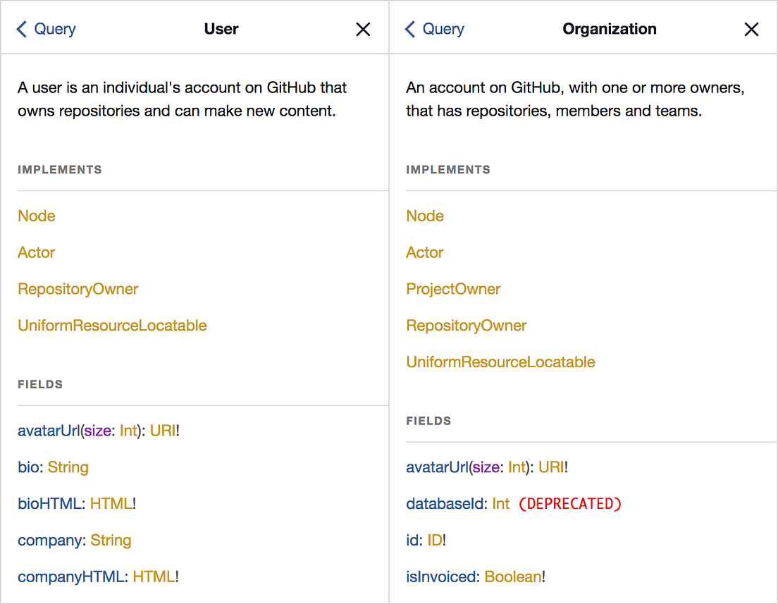
Task: Open RepositoryOwner in the User panel
Action: (x=78, y=289)
